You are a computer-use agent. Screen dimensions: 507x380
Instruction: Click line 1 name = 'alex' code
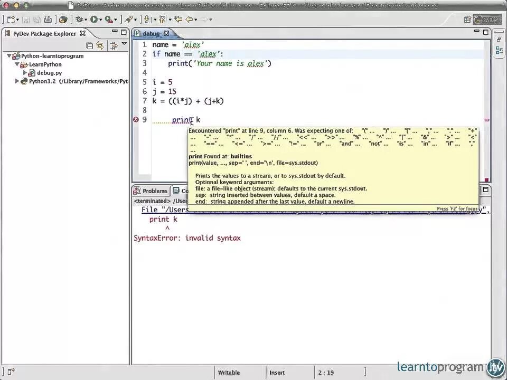178,45
